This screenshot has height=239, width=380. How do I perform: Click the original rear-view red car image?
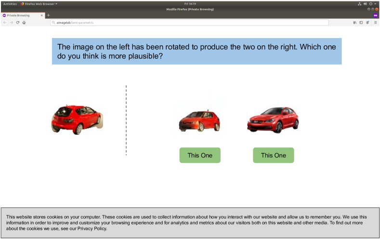click(77, 120)
